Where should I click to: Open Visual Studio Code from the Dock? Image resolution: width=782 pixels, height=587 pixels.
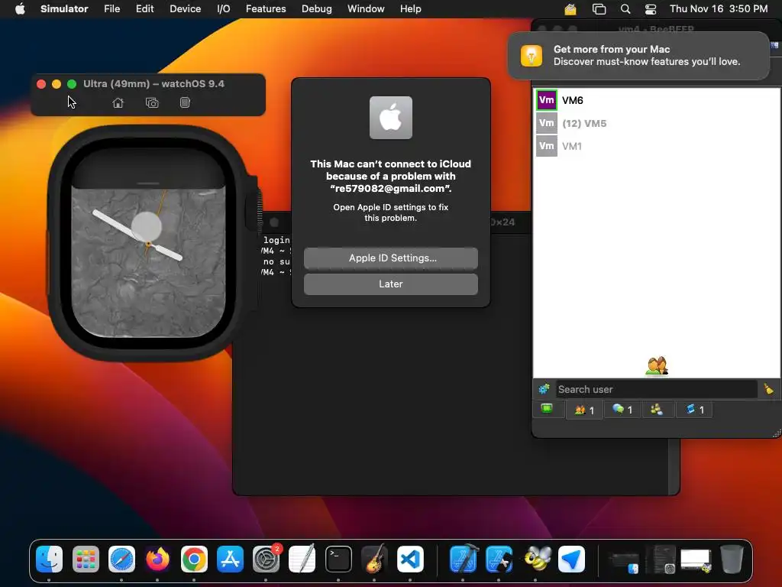point(410,559)
